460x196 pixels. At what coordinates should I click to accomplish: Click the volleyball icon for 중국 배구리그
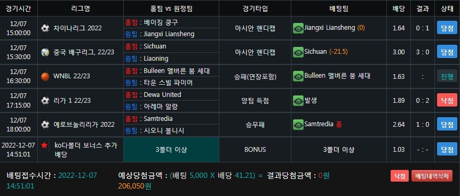tap(45, 52)
